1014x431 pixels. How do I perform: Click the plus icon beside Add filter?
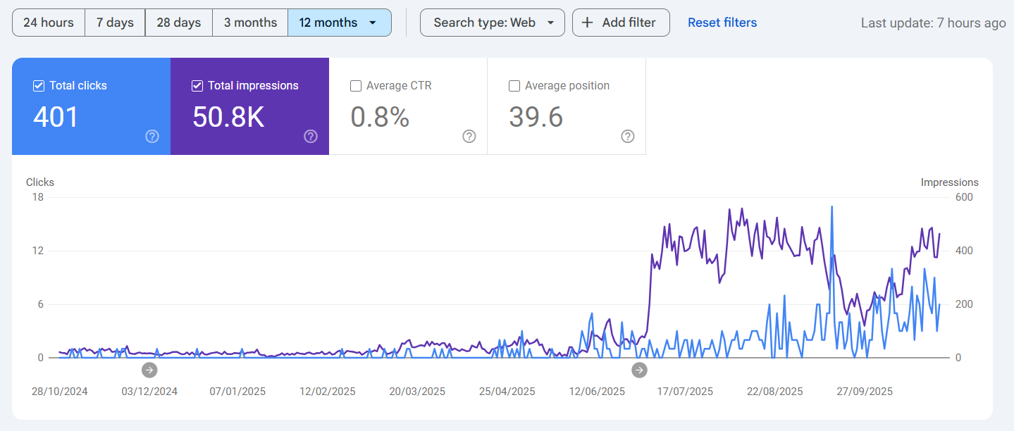(587, 22)
